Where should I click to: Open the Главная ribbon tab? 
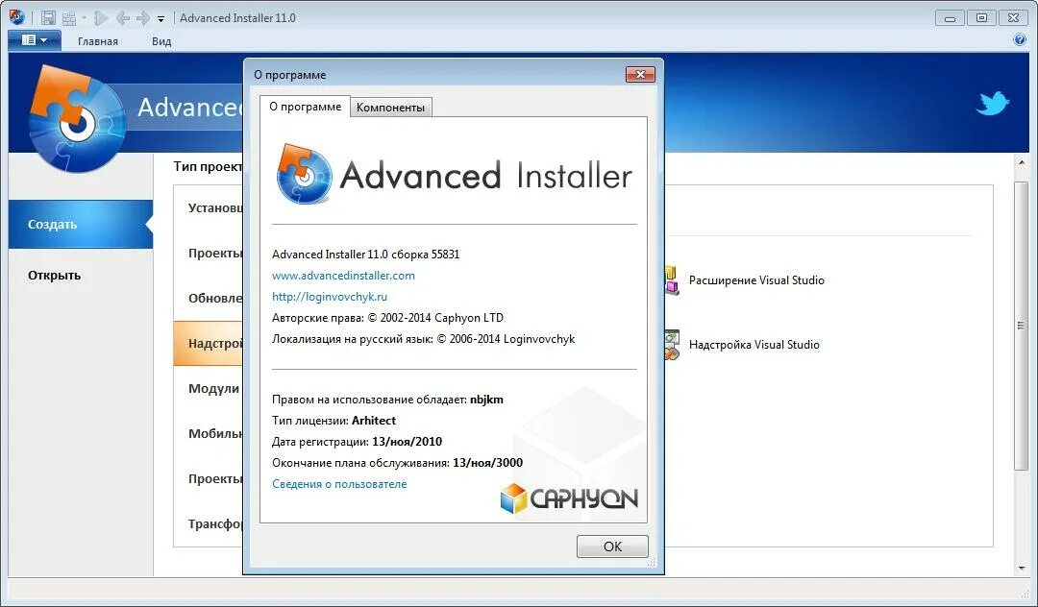(x=98, y=41)
